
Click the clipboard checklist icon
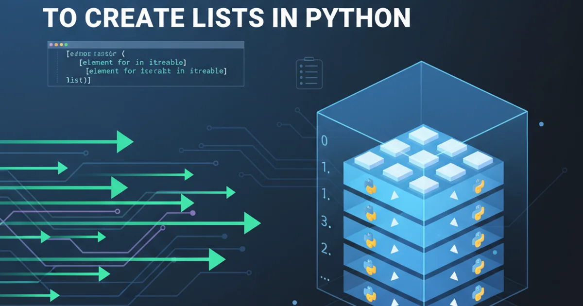[309, 73]
